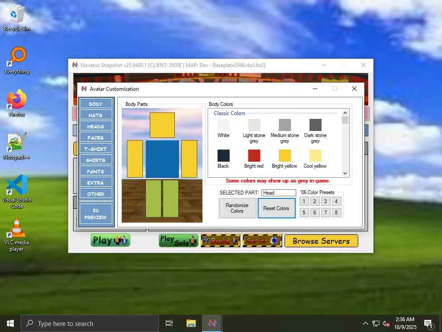Click the Play Solo button in Novetus
Viewport: 442px width, 332px height.
[x=178, y=240]
